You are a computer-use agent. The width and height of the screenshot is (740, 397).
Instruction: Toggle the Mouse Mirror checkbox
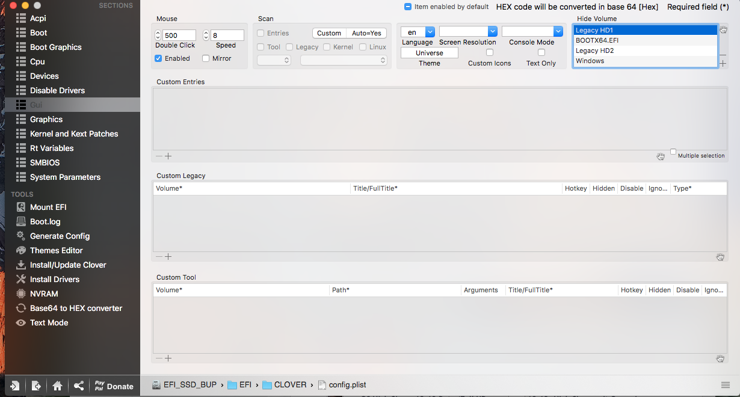(206, 58)
